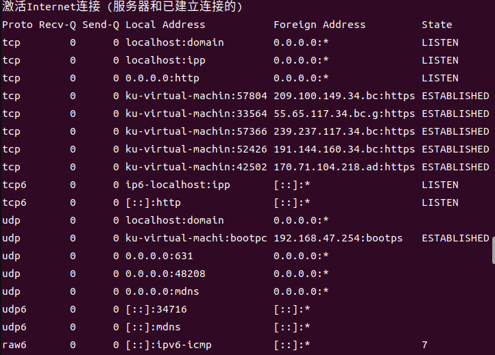Click the Proto column header
Screen dimensions: 495x355
pos(16,25)
